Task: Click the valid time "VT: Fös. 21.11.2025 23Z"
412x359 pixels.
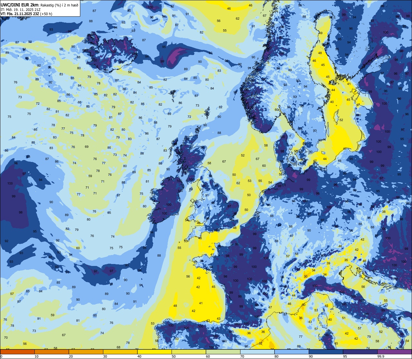Action: point(20,14)
